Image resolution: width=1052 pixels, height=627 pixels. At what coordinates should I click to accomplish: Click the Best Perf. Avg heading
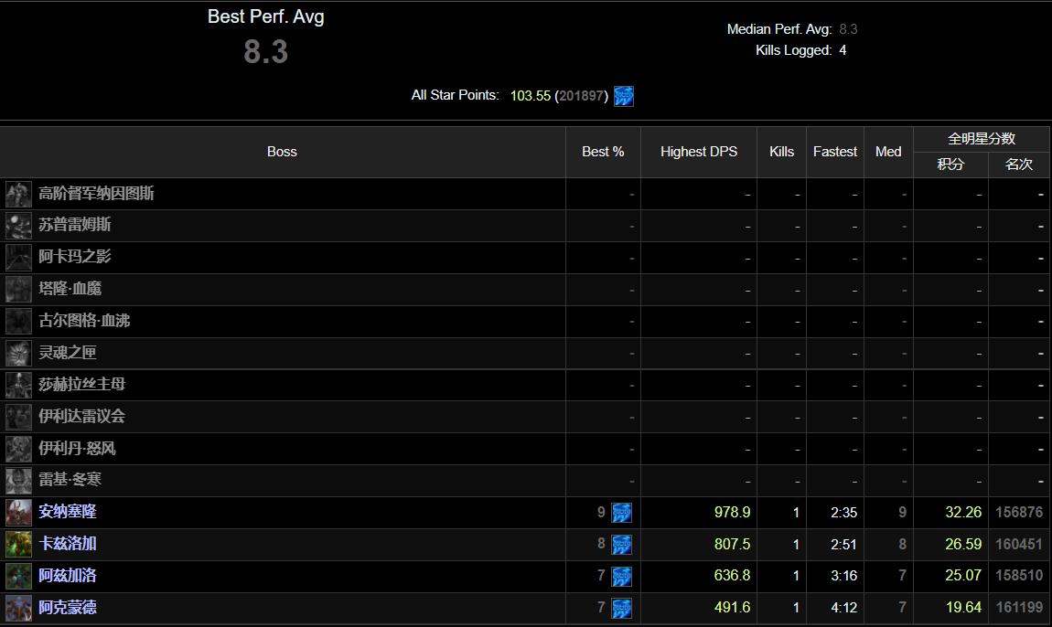point(265,16)
